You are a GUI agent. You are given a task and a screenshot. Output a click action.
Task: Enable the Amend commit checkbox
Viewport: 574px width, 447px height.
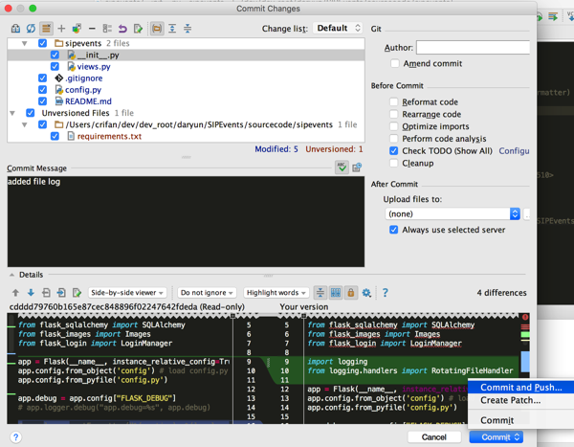pos(394,63)
